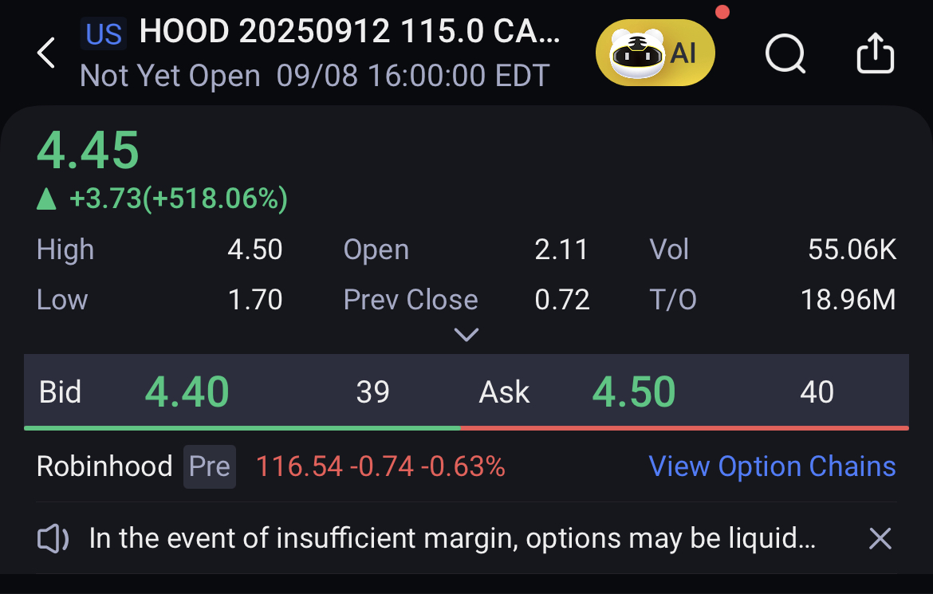
Task: Tap the back arrow icon
Action: pos(45,53)
